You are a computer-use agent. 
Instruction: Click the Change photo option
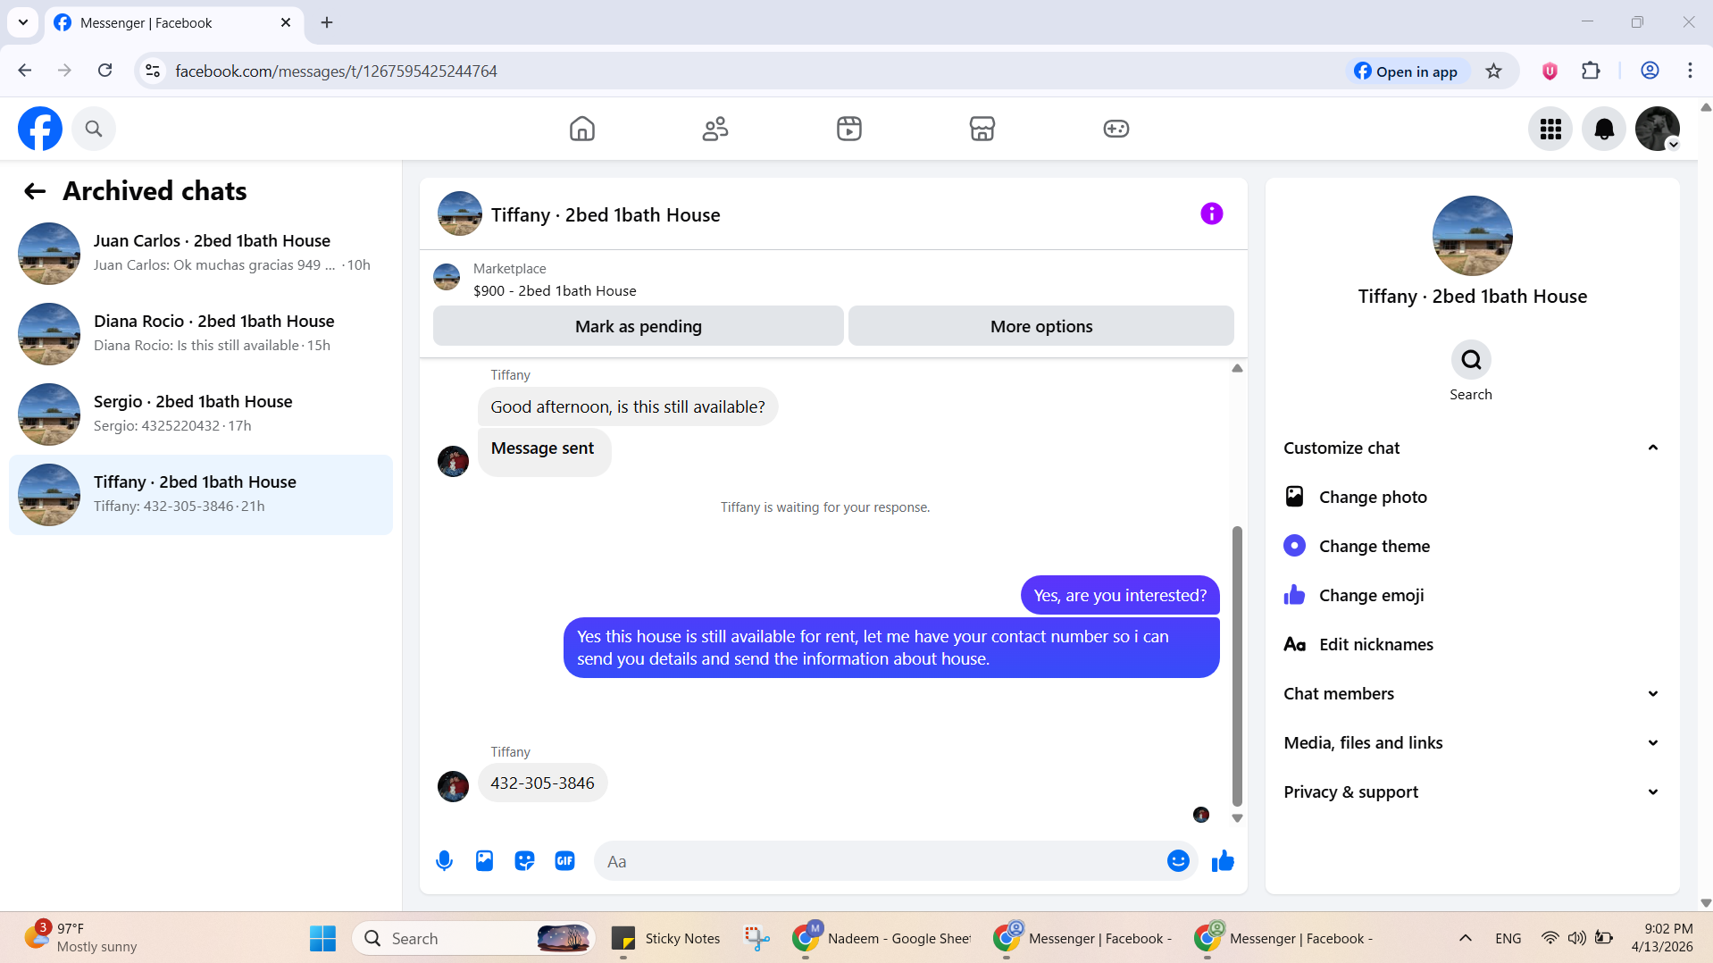point(1472,497)
